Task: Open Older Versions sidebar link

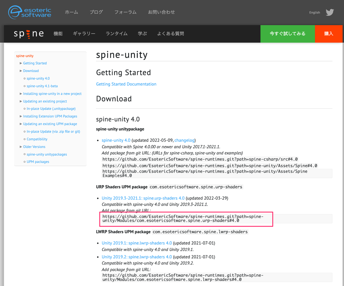Action: coord(34,147)
